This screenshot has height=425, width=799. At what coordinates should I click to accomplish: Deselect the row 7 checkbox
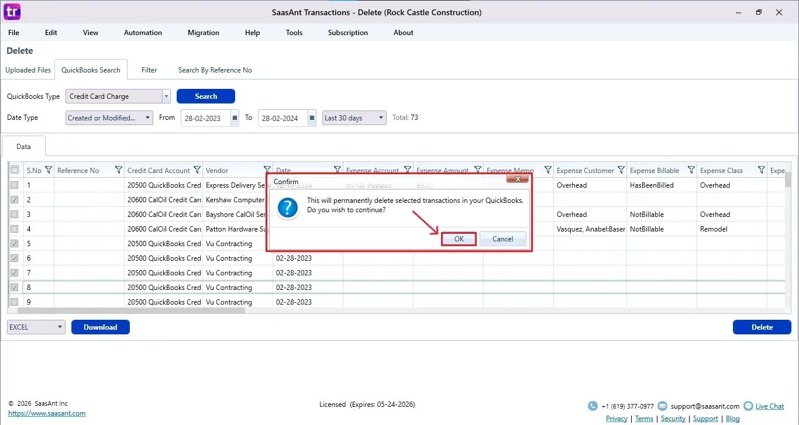pos(15,272)
